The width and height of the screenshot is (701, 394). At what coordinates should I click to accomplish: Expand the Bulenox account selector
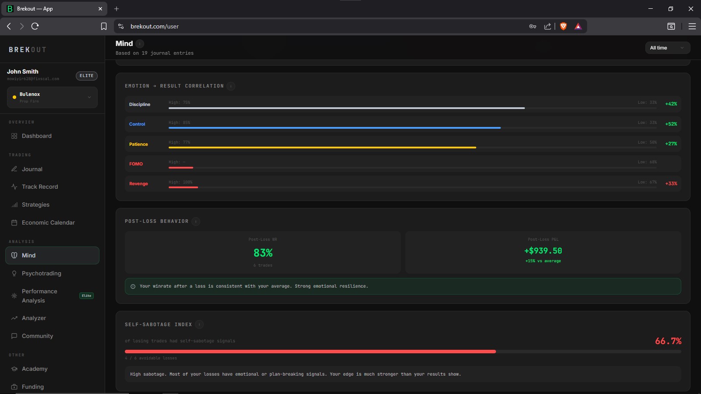pos(52,97)
